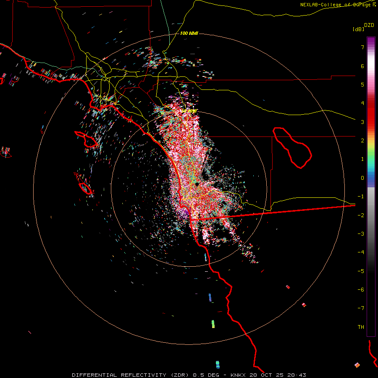Click the 5 value on the scale
Image resolution: width=378 pixels, height=378 pixels.
362,84
